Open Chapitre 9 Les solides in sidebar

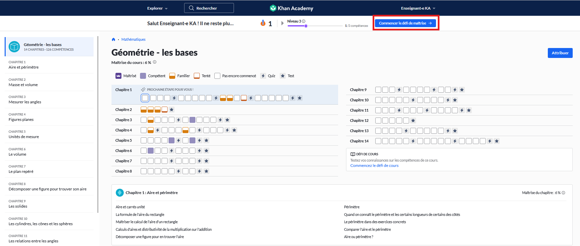point(49,204)
